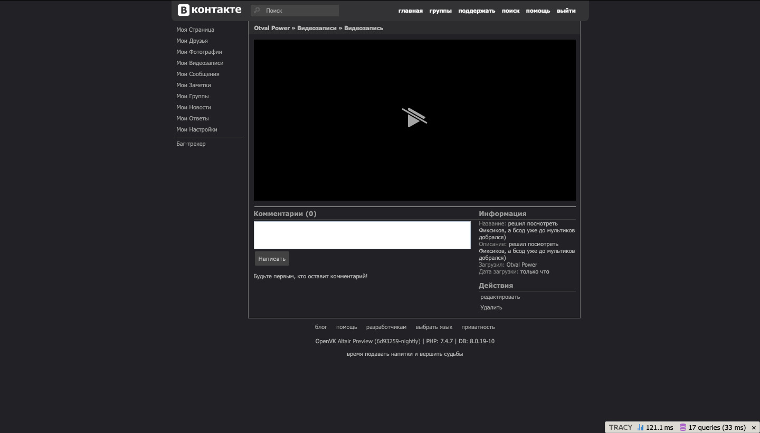Image resolution: width=760 pixels, height=433 pixels.
Task: Click редактировать to edit the video
Action: point(500,297)
